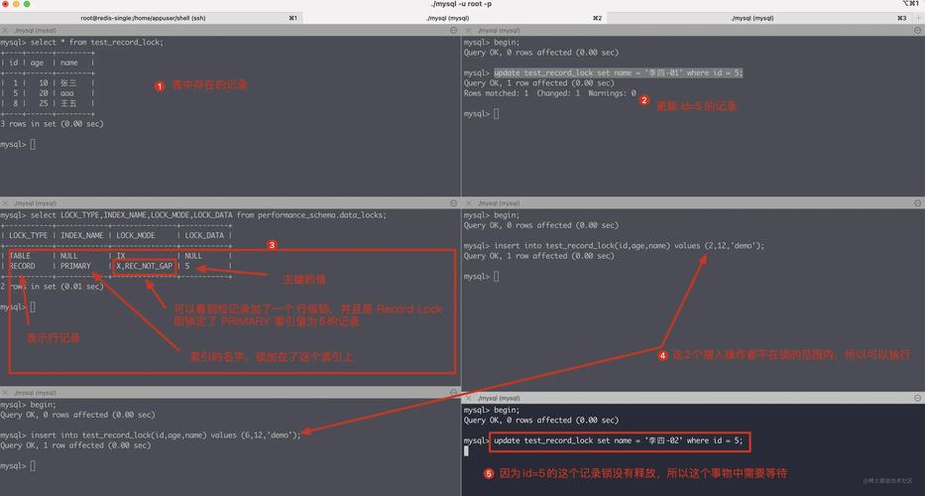Click the LOCK_TYPE column header
The image size is (925, 496).
pos(27,236)
